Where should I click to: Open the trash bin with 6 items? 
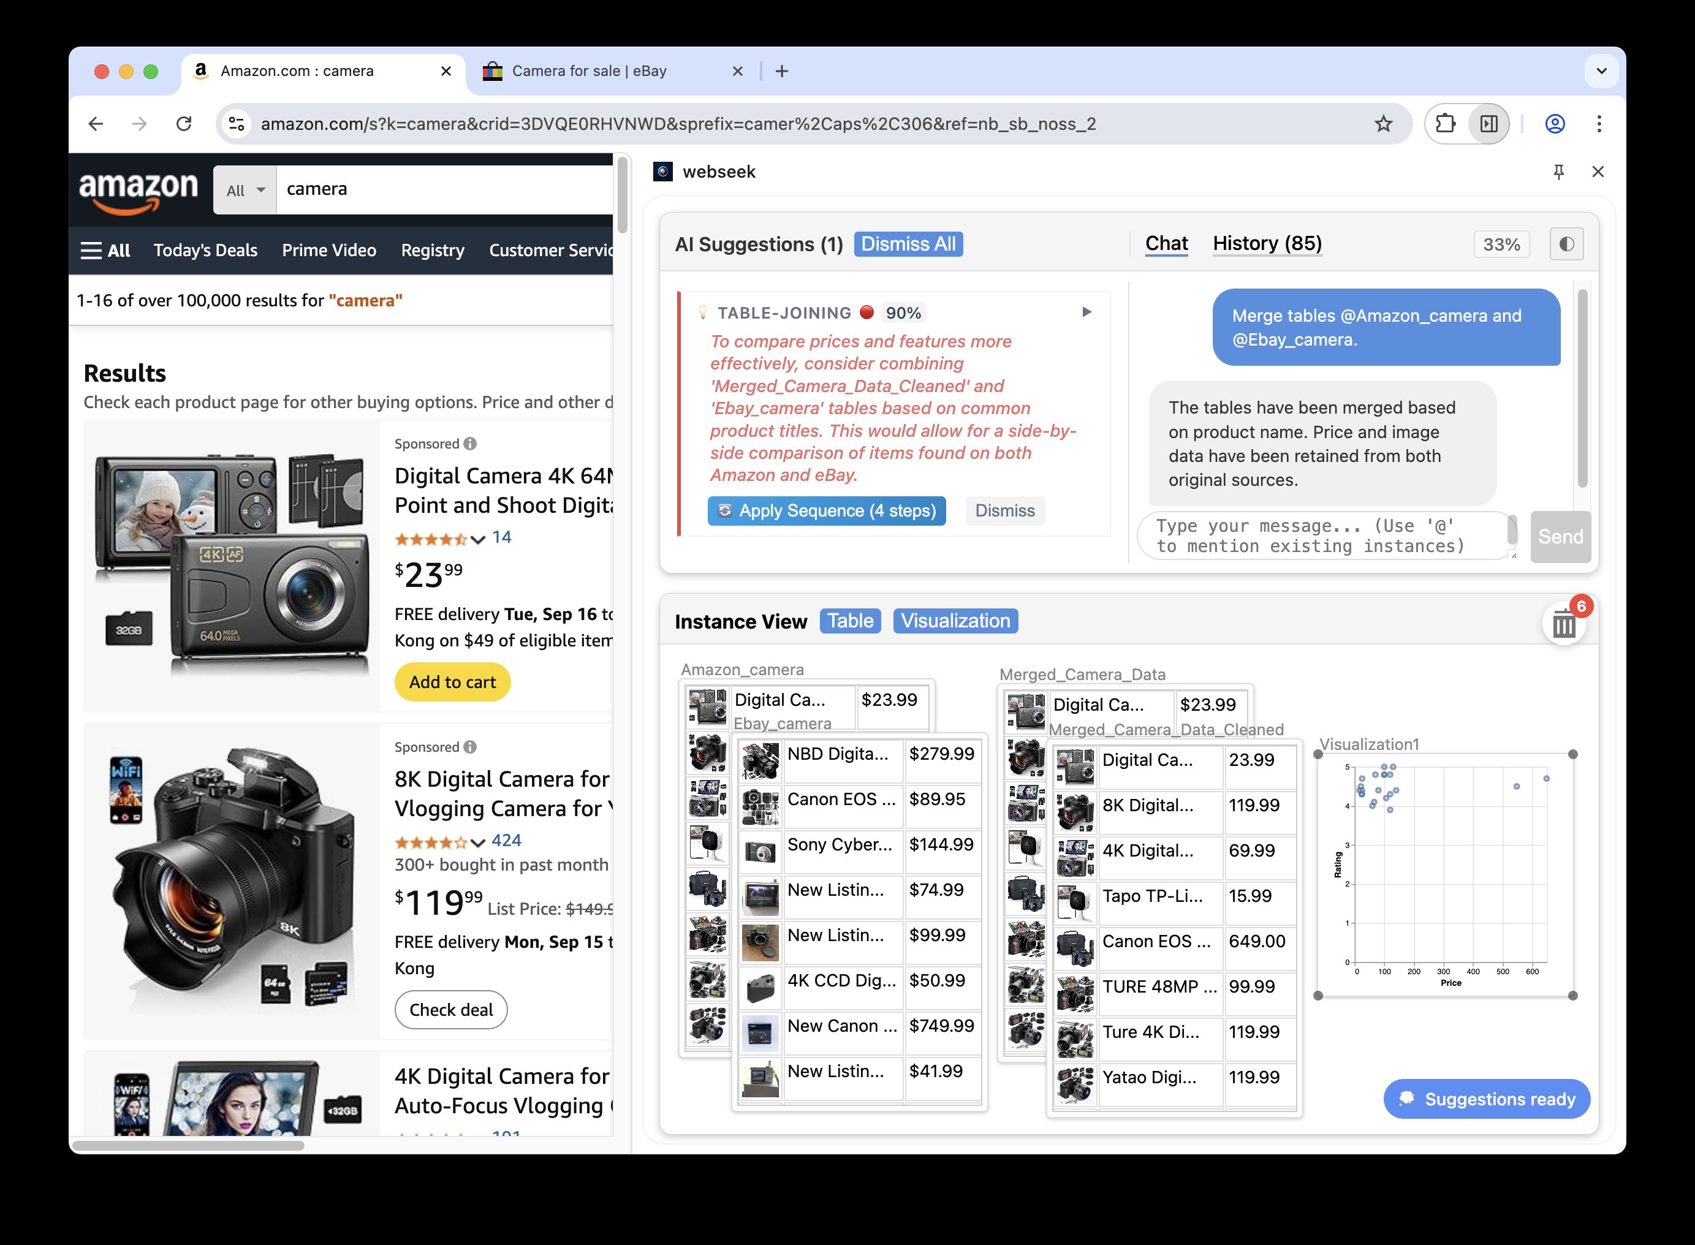click(x=1564, y=624)
